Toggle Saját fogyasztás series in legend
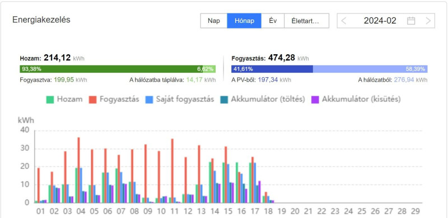The image size is (448, 218). (x=179, y=99)
